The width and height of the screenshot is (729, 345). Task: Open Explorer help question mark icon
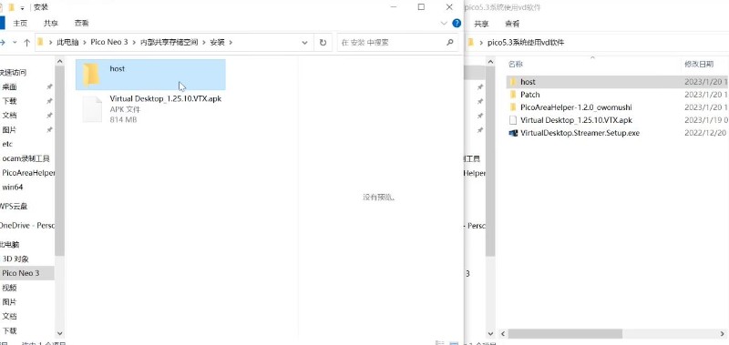(457, 23)
